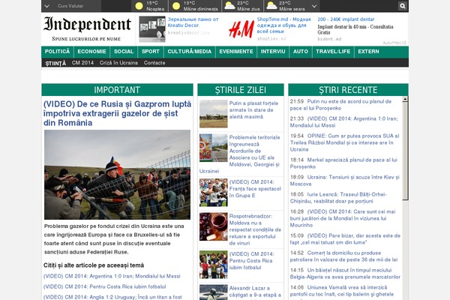Open the Rusia și Gazprom headline article
This screenshot has height=300, width=450.
(115, 112)
